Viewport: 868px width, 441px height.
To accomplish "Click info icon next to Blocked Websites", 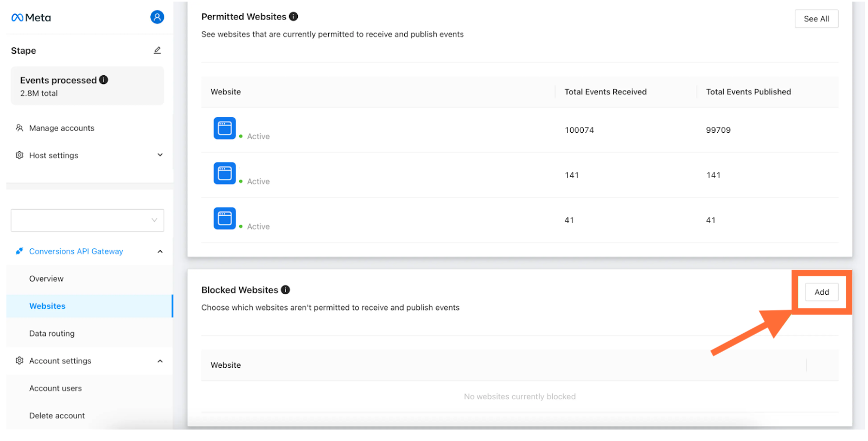I will pyautogui.click(x=285, y=290).
